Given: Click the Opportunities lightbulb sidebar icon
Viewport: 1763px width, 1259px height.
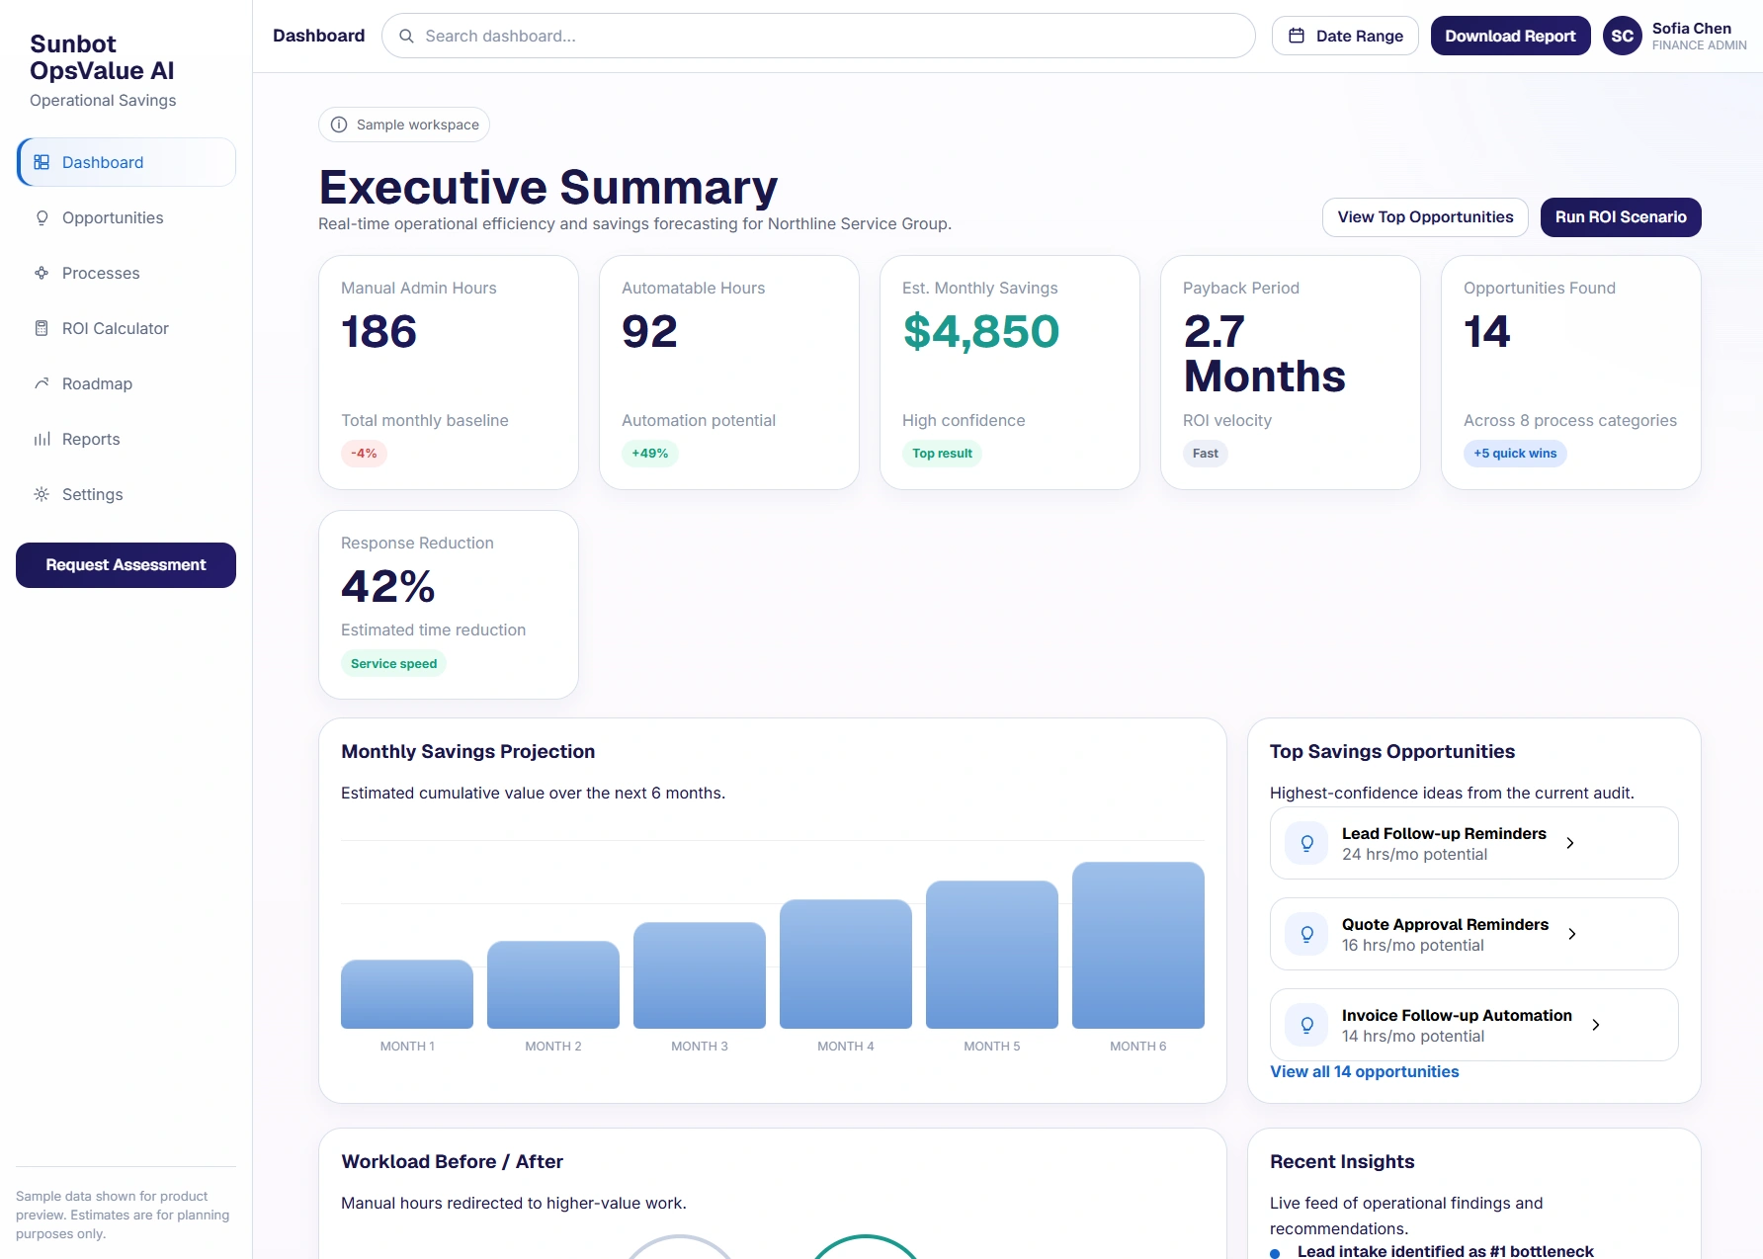Looking at the screenshot, I should click(x=42, y=217).
